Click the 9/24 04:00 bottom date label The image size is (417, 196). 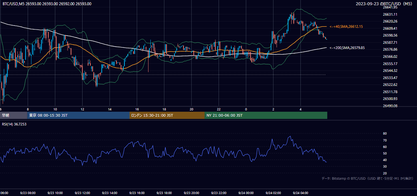click(301, 193)
